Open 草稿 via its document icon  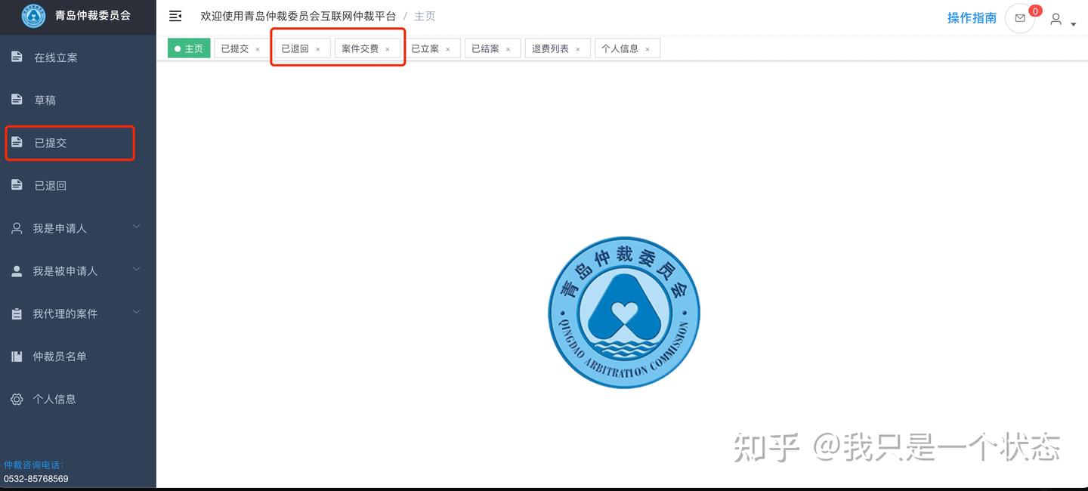[x=17, y=99]
